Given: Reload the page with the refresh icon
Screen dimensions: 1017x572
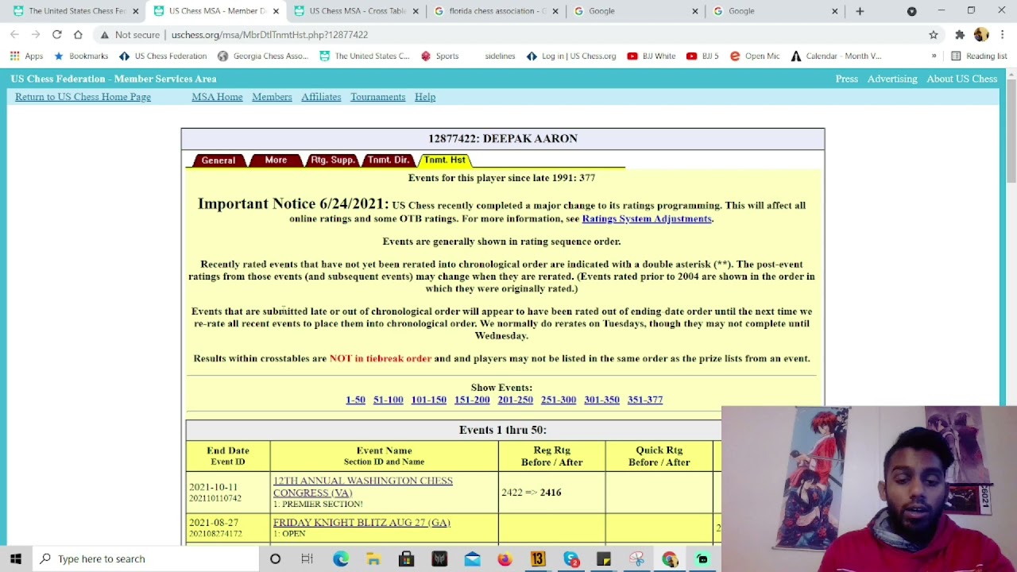Looking at the screenshot, I should 57,35.
